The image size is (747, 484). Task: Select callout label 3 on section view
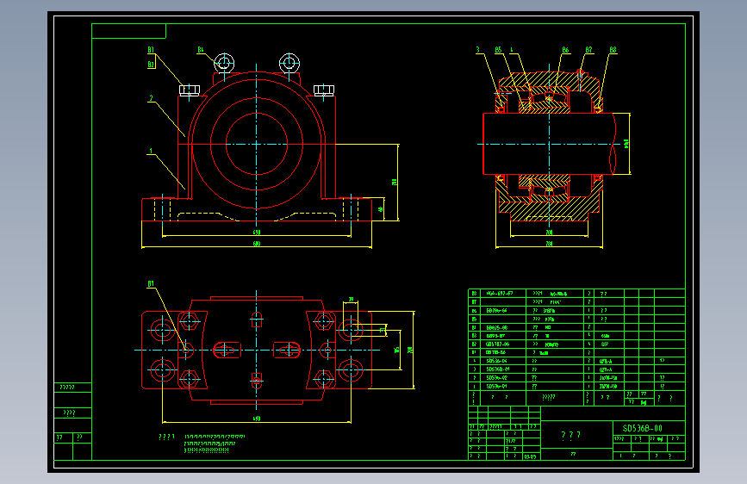click(478, 50)
